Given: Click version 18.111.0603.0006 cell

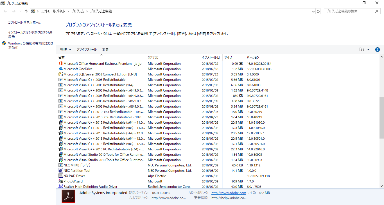Looking at the screenshot, I should 259,69.
